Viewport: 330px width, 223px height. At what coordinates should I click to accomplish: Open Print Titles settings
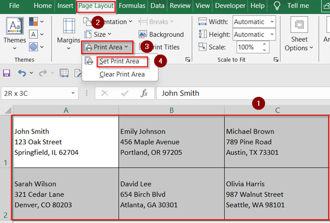click(159, 47)
